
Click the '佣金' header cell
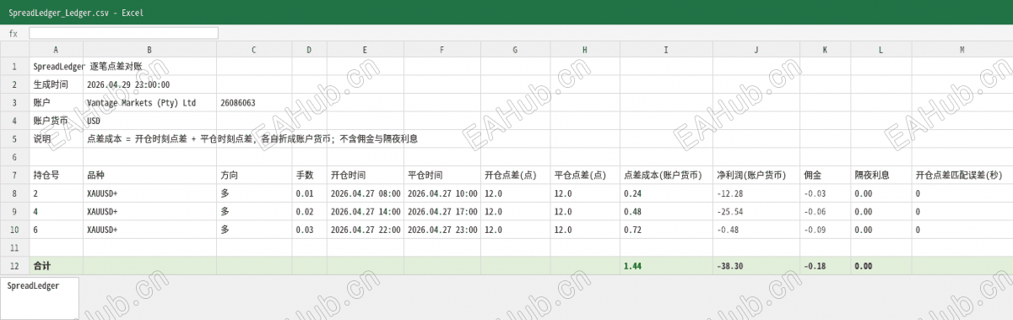[826, 176]
